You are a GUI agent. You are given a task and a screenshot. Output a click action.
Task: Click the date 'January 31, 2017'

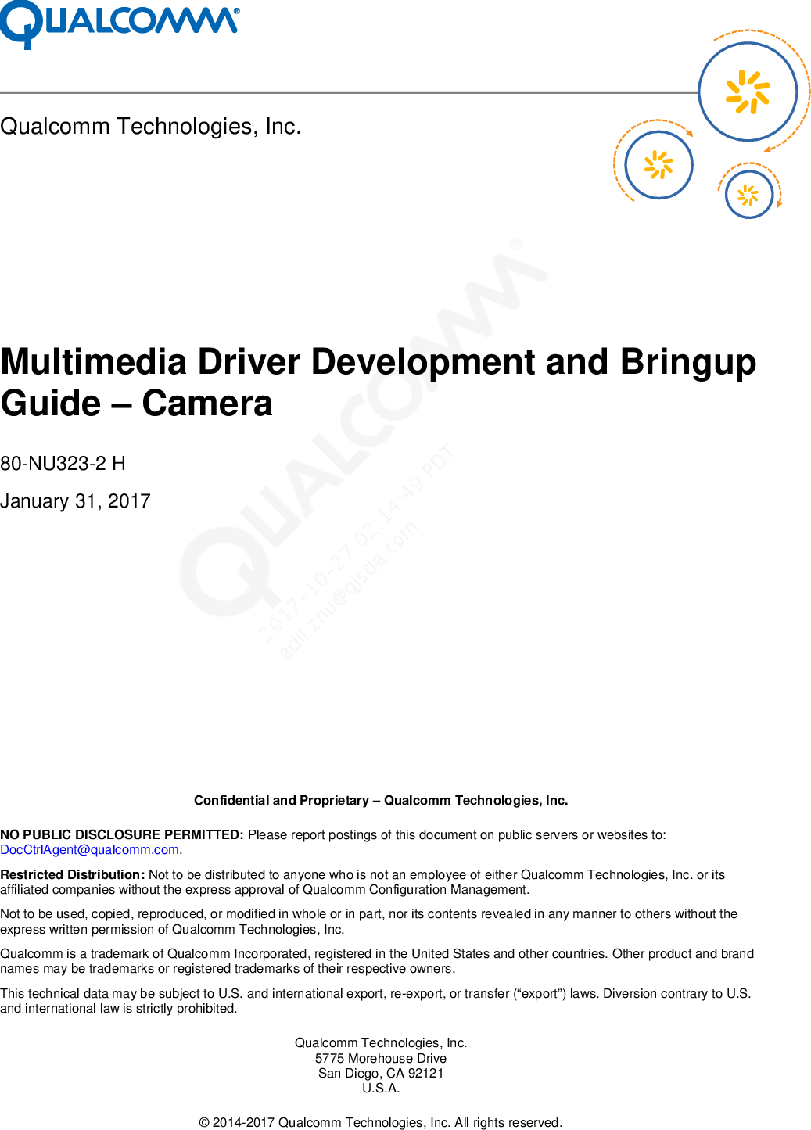tap(75, 501)
